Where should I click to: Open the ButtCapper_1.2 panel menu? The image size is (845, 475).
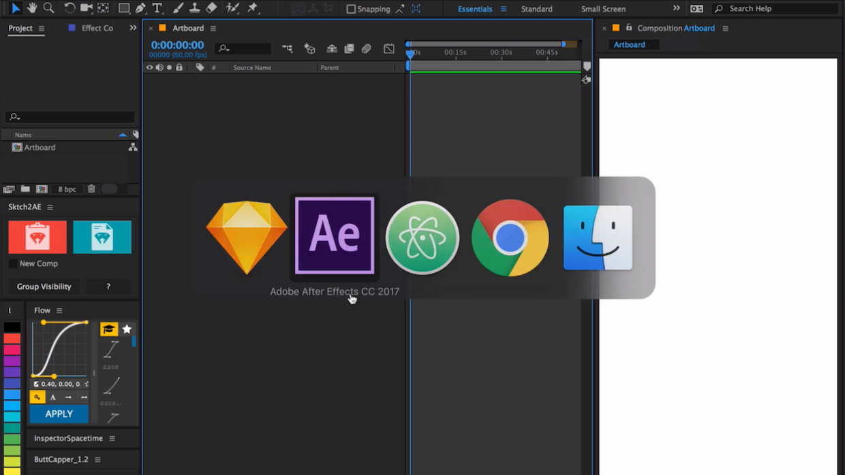pos(97,460)
